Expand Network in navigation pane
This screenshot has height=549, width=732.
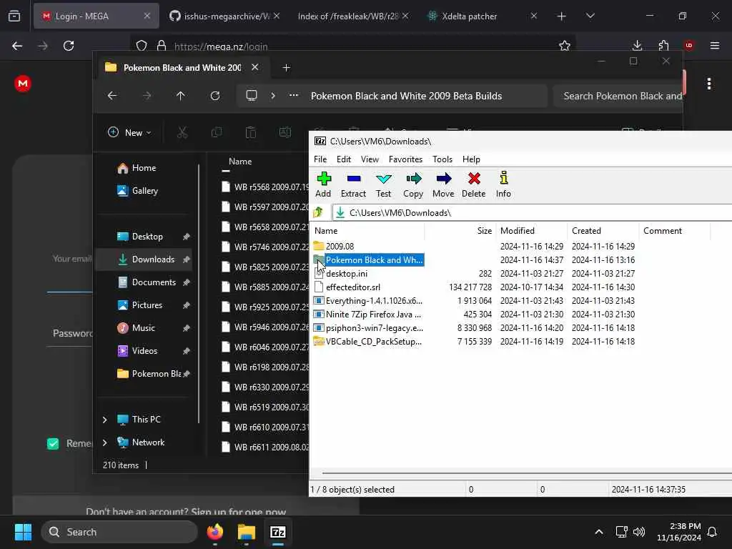pos(104,442)
